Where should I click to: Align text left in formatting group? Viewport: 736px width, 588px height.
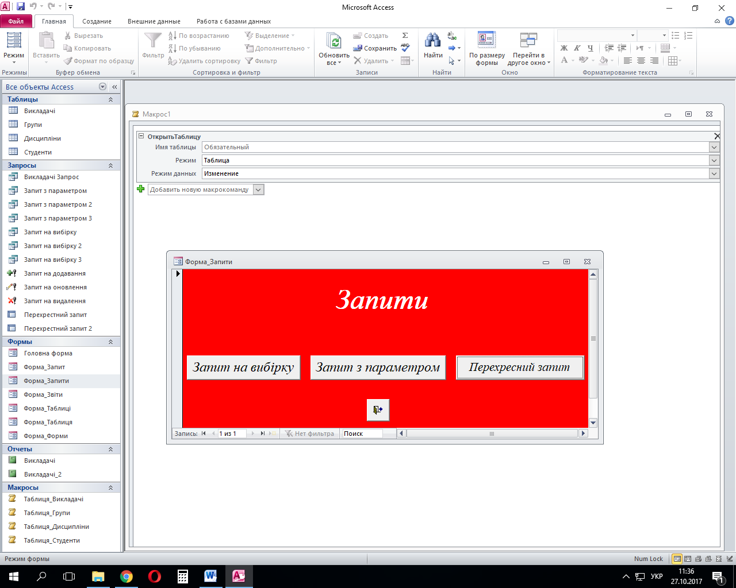(627, 60)
